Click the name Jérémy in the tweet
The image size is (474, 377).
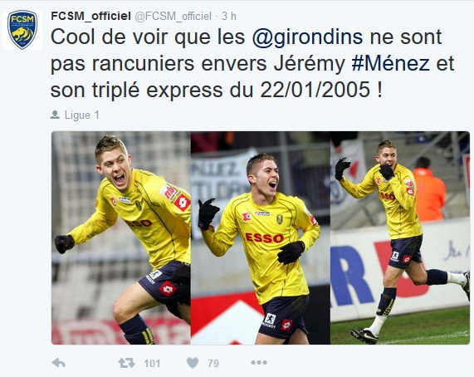point(310,64)
